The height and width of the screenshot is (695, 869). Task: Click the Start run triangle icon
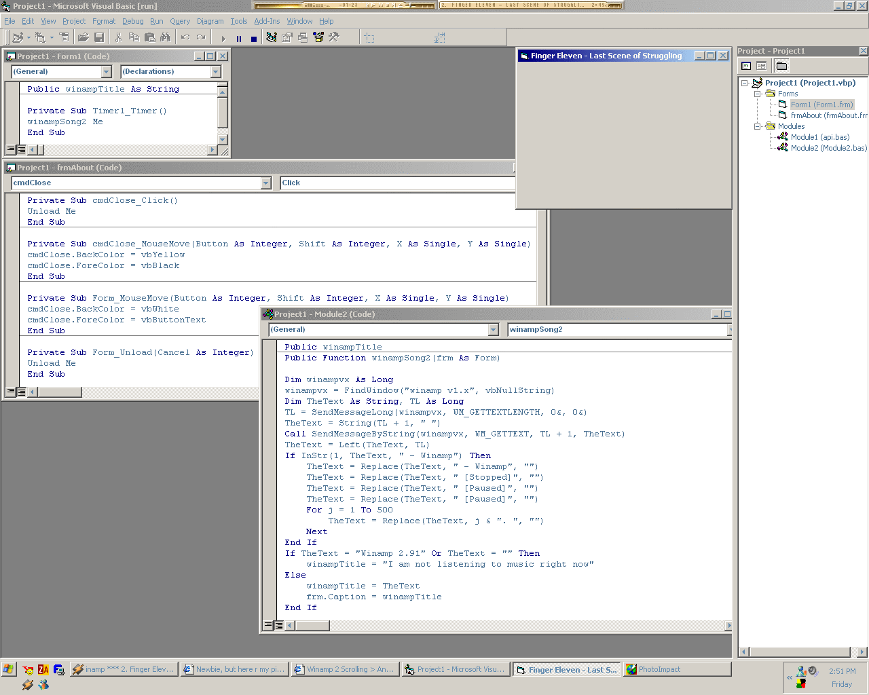[223, 39]
